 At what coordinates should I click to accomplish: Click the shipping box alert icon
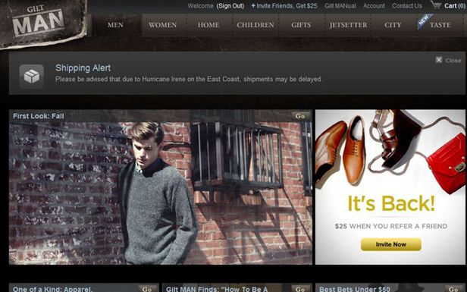[32, 77]
